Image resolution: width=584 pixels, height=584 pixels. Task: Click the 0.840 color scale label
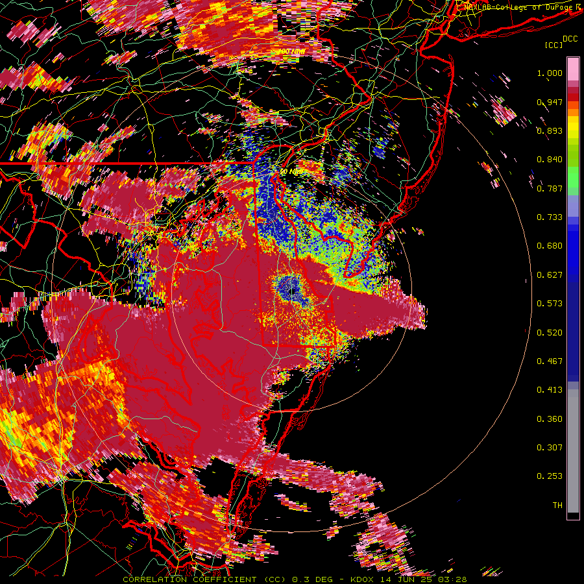click(x=550, y=160)
